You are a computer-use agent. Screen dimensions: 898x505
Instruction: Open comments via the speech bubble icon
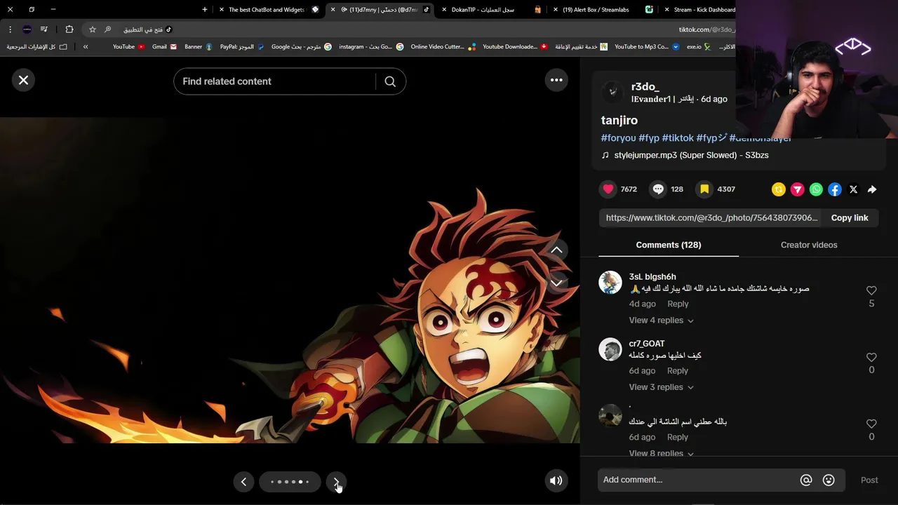[658, 189]
